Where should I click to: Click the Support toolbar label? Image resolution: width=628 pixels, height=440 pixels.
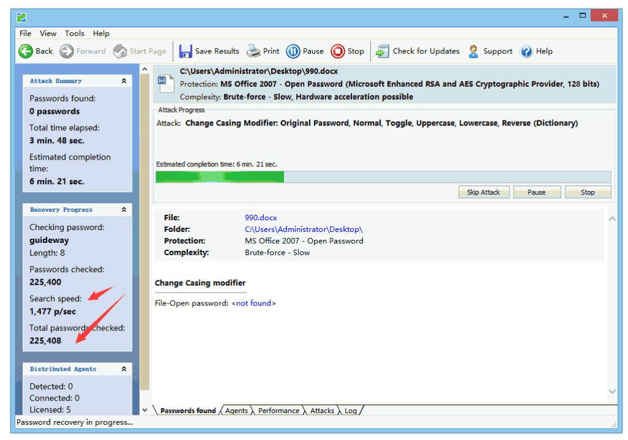coord(497,51)
